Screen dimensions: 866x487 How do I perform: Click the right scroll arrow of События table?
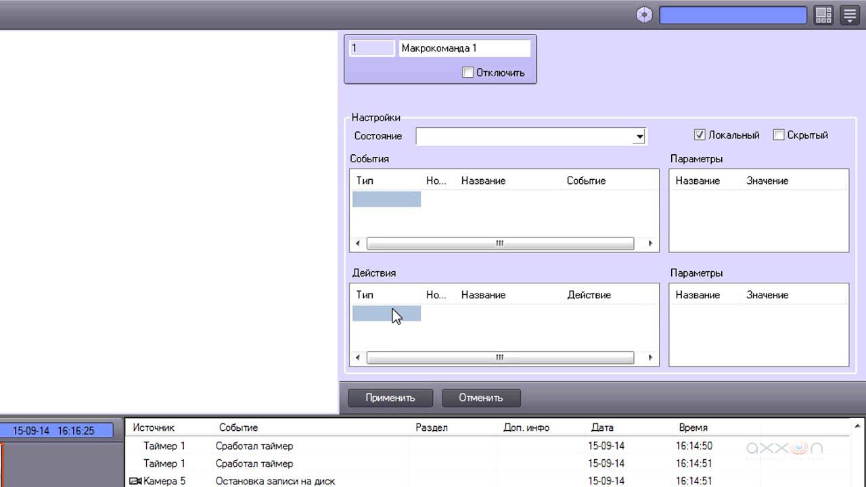[650, 243]
